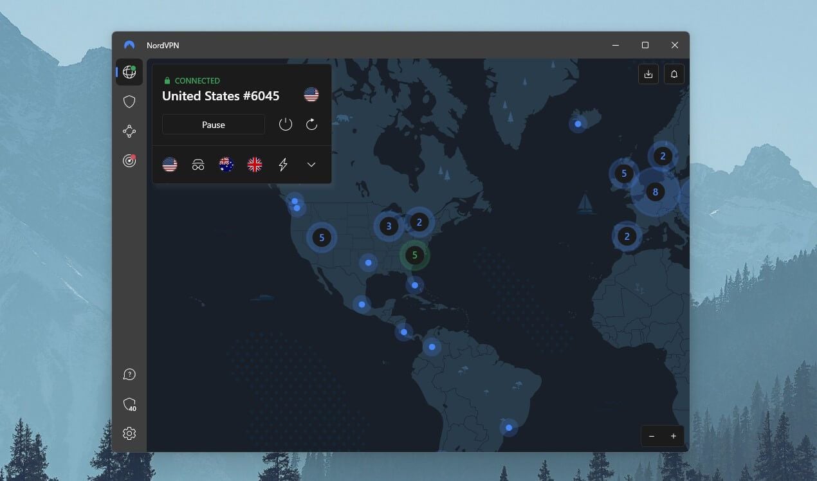Open the download updates icon

(648, 74)
